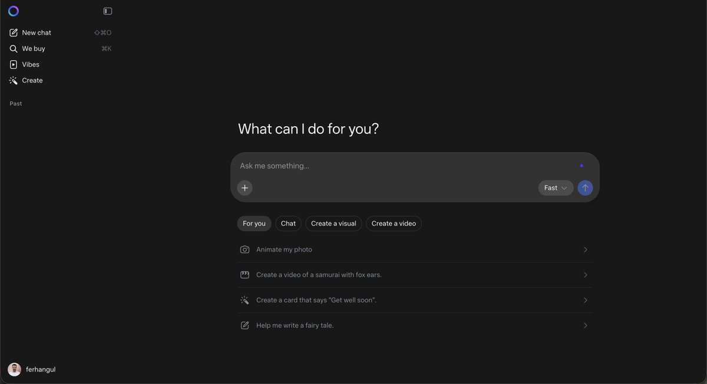Select the Create a visual tab
The width and height of the screenshot is (707, 384).
point(333,224)
